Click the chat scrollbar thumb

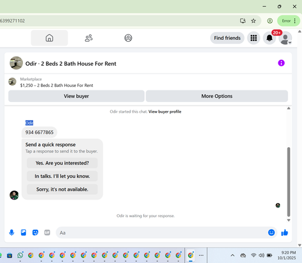(289, 182)
